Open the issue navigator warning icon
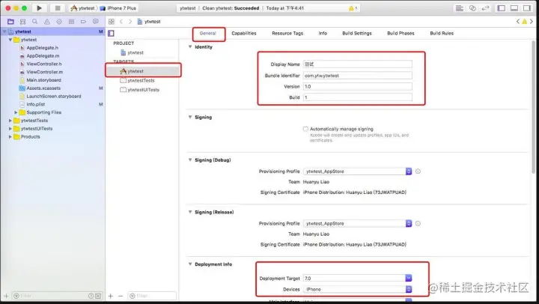 tap(46, 21)
